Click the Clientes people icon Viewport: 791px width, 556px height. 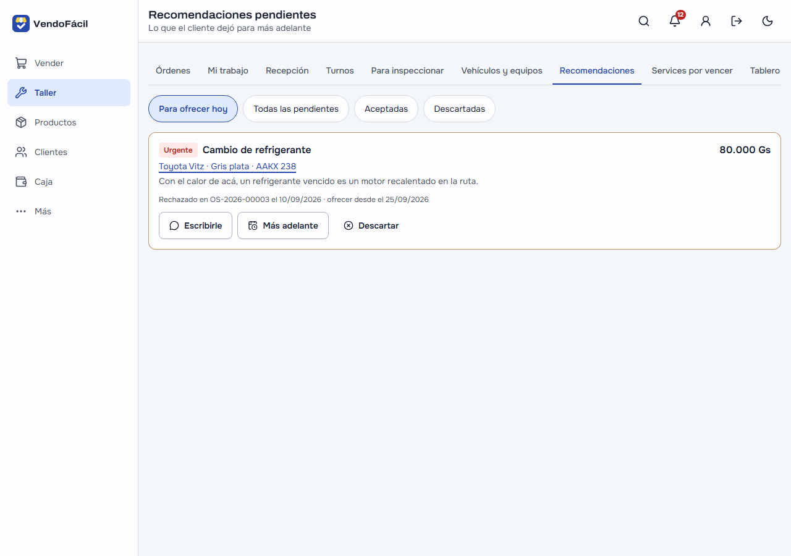pos(21,152)
